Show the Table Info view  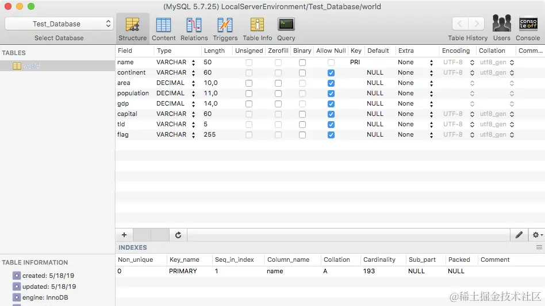point(257,29)
